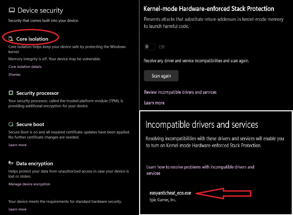Open Learn more under standard hardware security
Viewport: 293px width, 215px height.
tap(18, 209)
